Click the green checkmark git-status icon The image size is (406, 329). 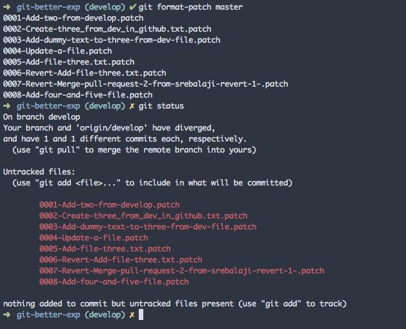pyautogui.click(x=132, y=7)
